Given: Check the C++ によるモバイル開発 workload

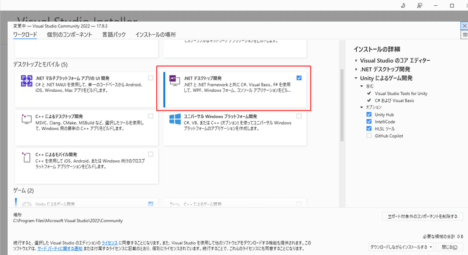Looking at the screenshot, I should click(x=151, y=154).
